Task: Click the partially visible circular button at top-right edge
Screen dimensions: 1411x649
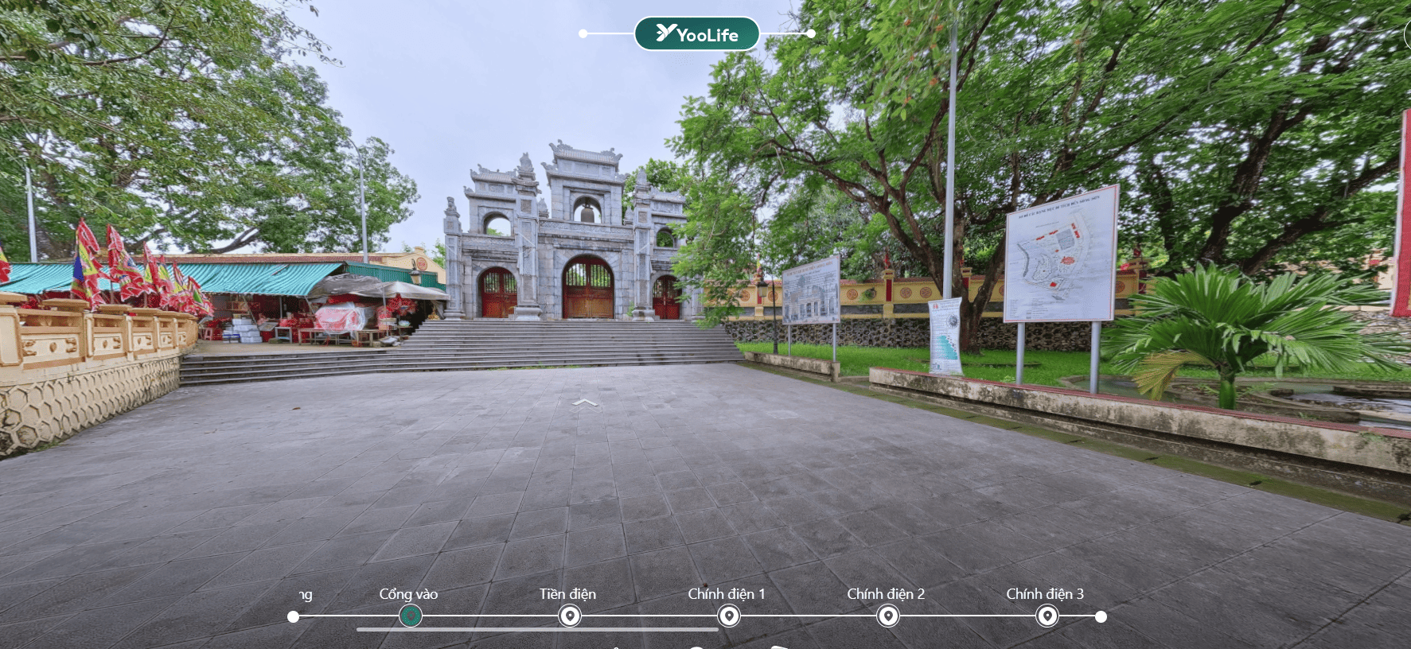Action: pos(1407,34)
